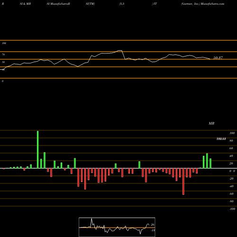Click the MR axis label -60
237x237 pixels.
click(x=231, y=194)
